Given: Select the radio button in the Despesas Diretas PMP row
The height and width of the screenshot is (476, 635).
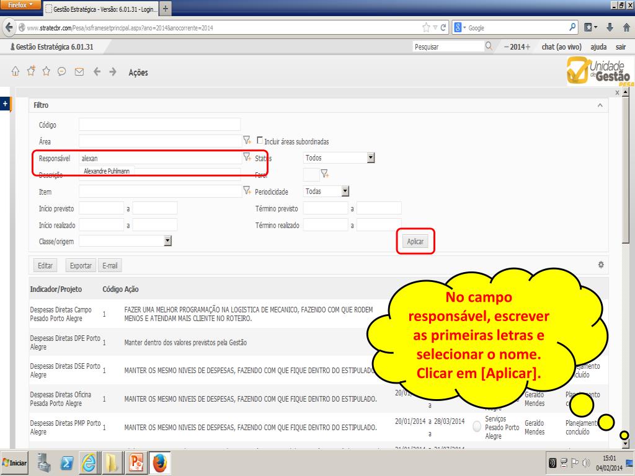Looking at the screenshot, I should (477, 426).
